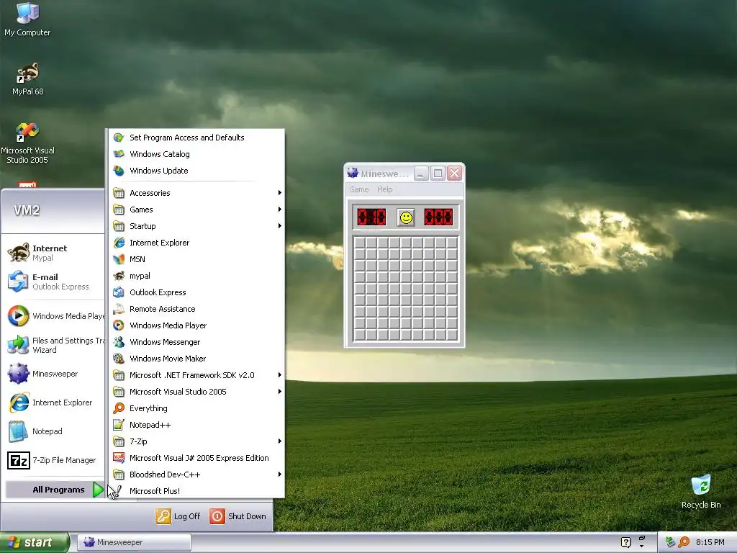Open Set Program Access and Defaults icon

pos(119,138)
